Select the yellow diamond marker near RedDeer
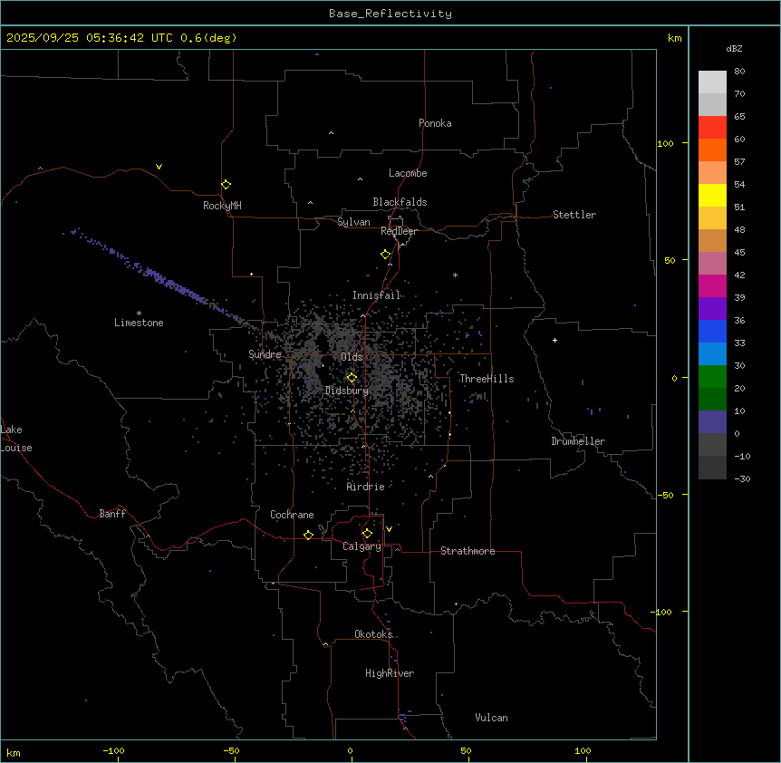This screenshot has width=781, height=763. 385,255
